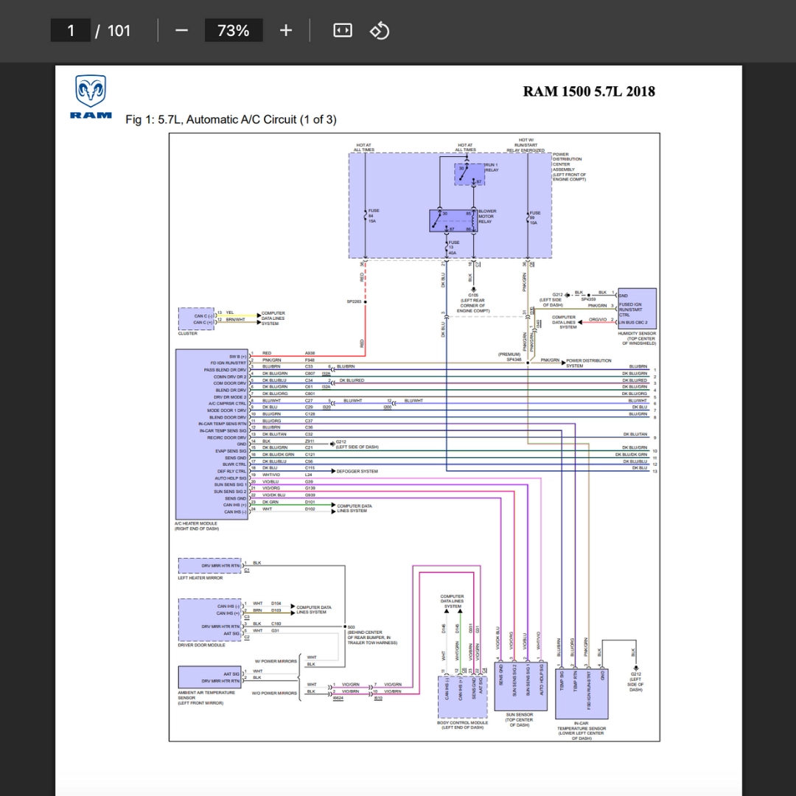Click the 'Fig 1: 5.7L, Automatic A/C Circuit' caption
796x796 pixels.
pyautogui.click(x=231, y=119)
